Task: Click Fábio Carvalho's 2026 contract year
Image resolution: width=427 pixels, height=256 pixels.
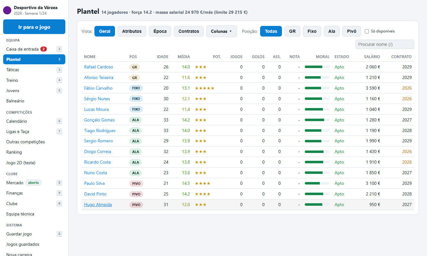Action: [x=407, y=88]
